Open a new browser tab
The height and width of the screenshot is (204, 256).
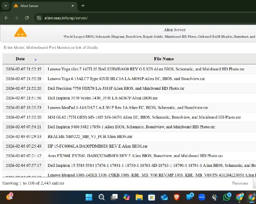pyautogui.click(x=83, y=6)
